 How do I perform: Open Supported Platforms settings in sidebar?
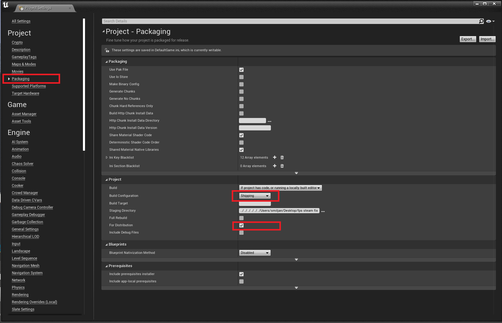[x=29, y=86]
